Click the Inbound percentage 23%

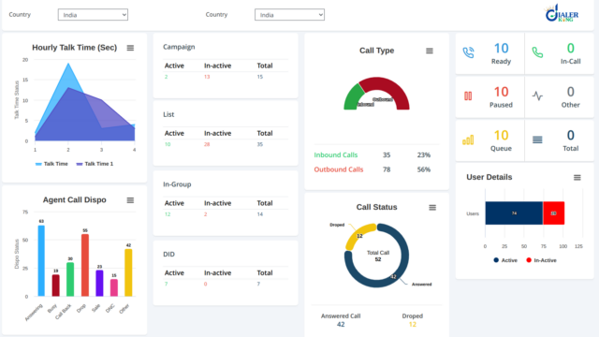click(x=424, y=154)
